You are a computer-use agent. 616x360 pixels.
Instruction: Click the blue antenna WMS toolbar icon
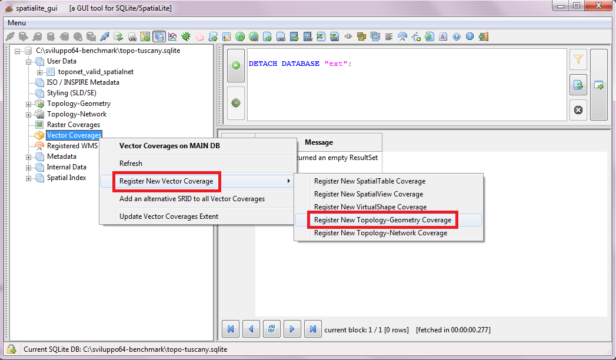[402, 37]
